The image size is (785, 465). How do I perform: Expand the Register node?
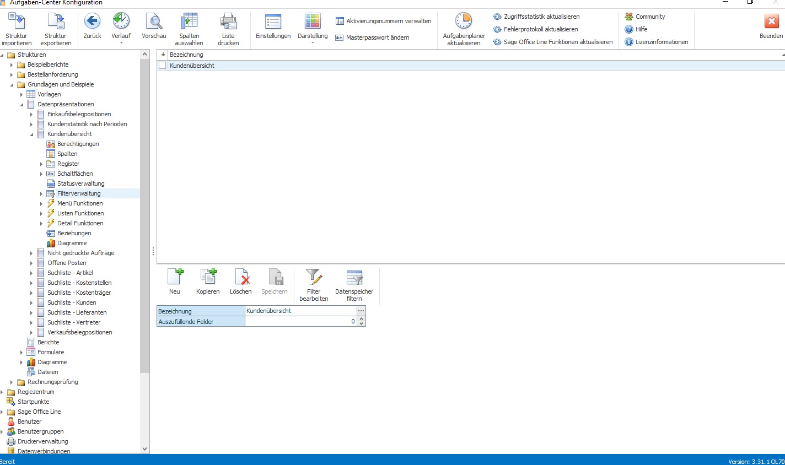41,164
